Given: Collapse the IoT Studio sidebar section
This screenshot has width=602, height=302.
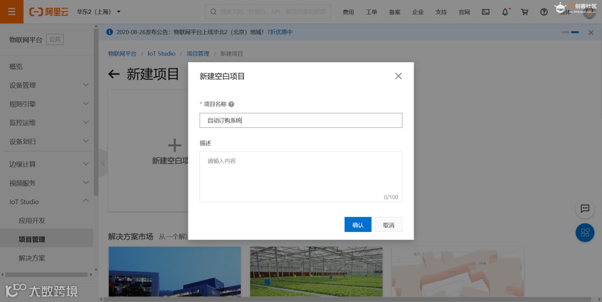Looking at the screenshot, I should coord(46,201).
